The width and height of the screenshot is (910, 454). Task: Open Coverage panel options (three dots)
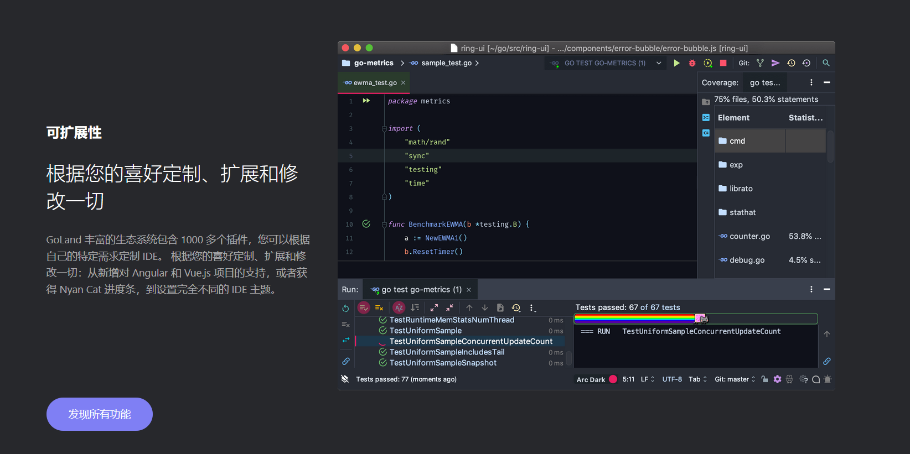pos(811,82)
